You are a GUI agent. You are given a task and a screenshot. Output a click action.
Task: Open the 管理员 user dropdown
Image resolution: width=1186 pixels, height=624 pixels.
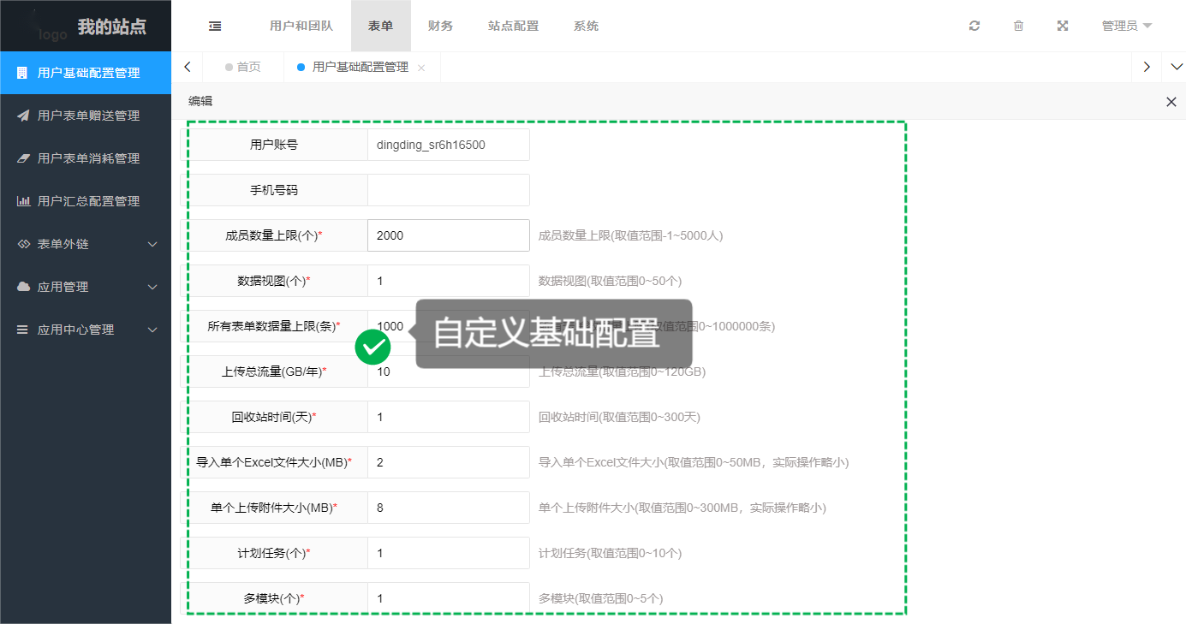[1126, 26]
